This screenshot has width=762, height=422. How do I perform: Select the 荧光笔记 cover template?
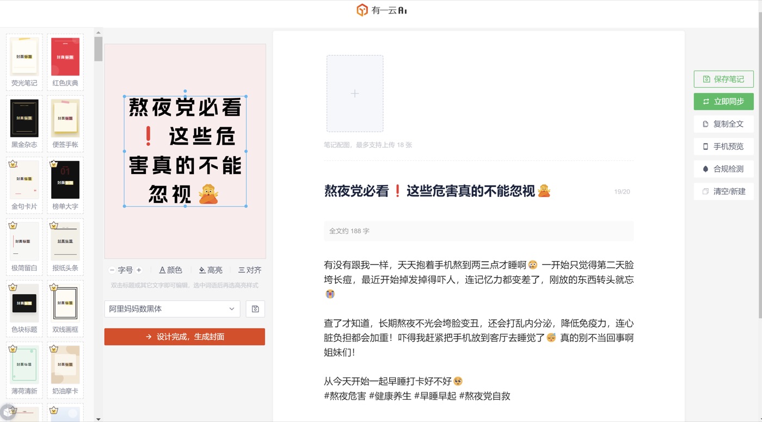(x=24, y=62)
